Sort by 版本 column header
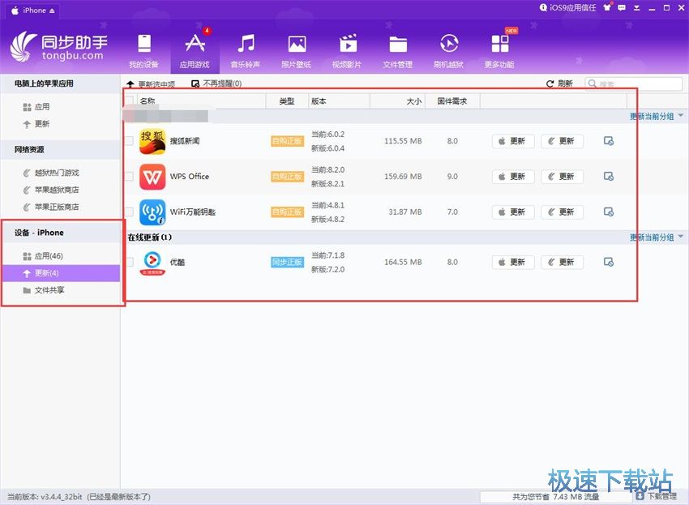The image size is (689, 505). tap(339, 101)
